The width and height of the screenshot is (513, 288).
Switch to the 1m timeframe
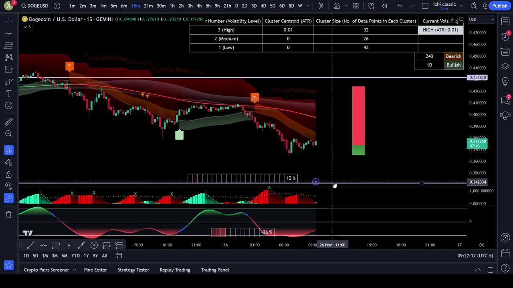[72, 6]
